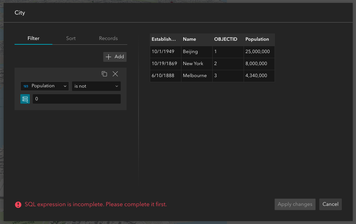Select the Melbourne row in the table
This screenshot has height=224, width=356.
coord(196,76)
